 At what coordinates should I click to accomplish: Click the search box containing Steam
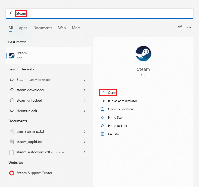point(100,13)
